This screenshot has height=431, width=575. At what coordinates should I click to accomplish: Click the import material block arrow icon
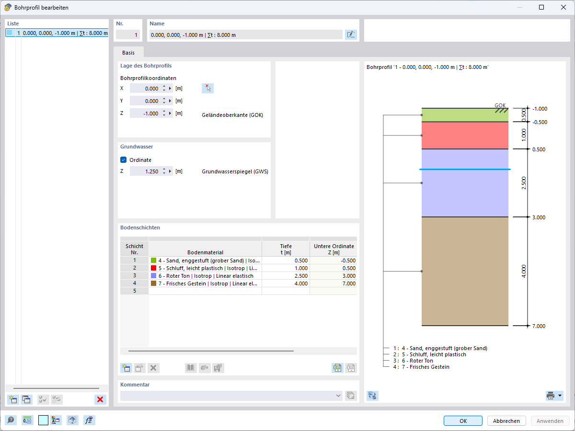205,368
